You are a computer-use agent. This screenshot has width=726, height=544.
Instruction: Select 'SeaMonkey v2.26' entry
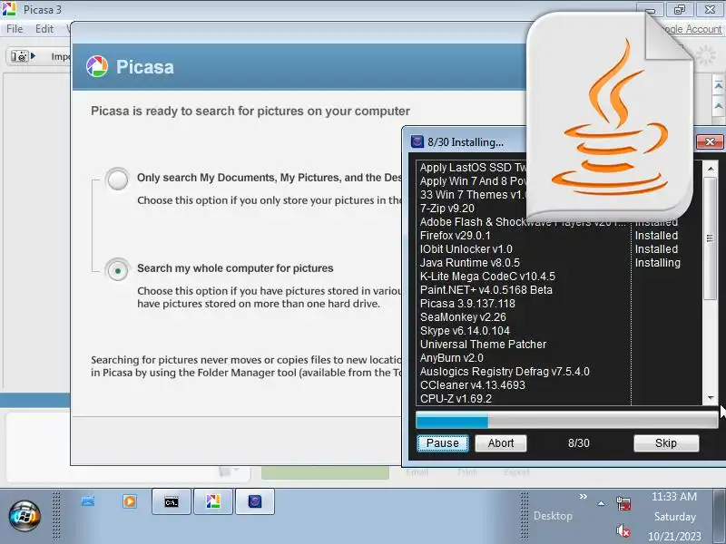(x=463, y=317)
